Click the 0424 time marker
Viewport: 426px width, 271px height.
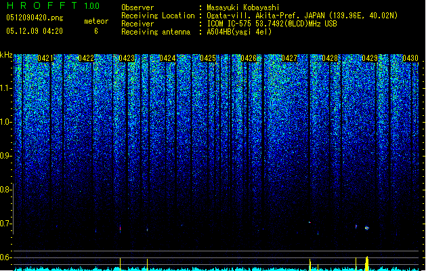(x=167, y=58)
